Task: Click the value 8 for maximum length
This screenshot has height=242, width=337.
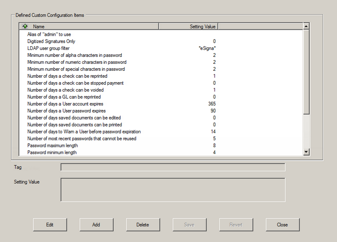Action: point(214,145)
